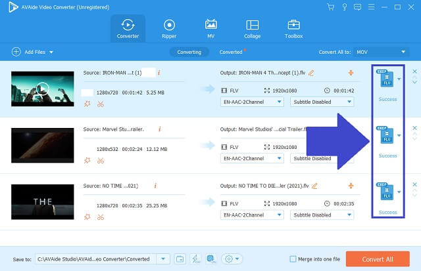
Task: Show the Converted list
Action: 231,52
